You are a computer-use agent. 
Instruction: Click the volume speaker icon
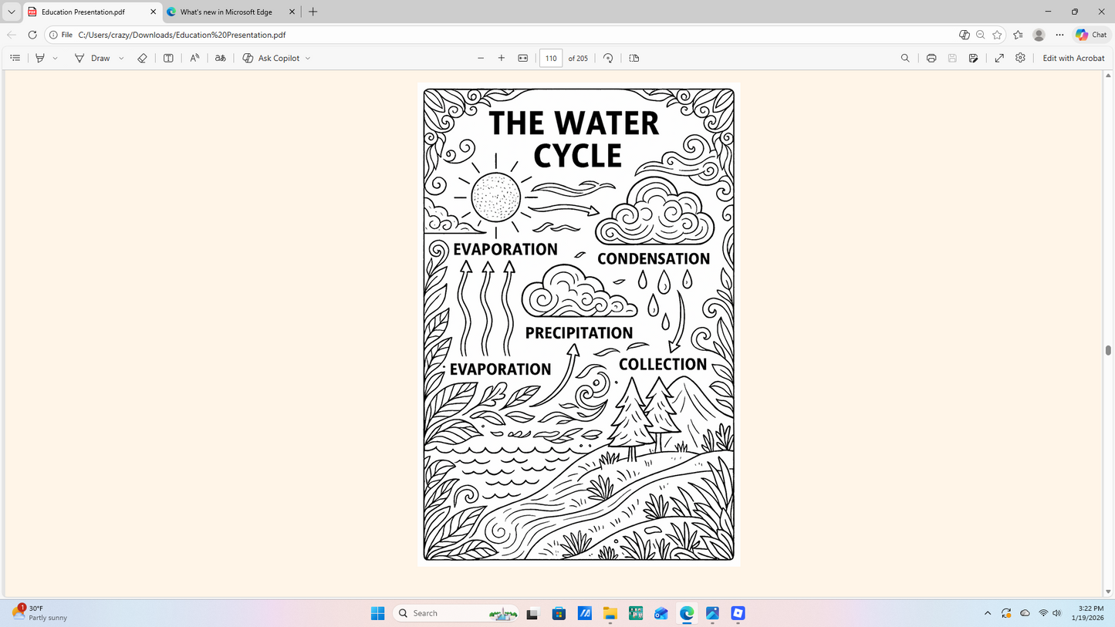tap(1057, 613)
